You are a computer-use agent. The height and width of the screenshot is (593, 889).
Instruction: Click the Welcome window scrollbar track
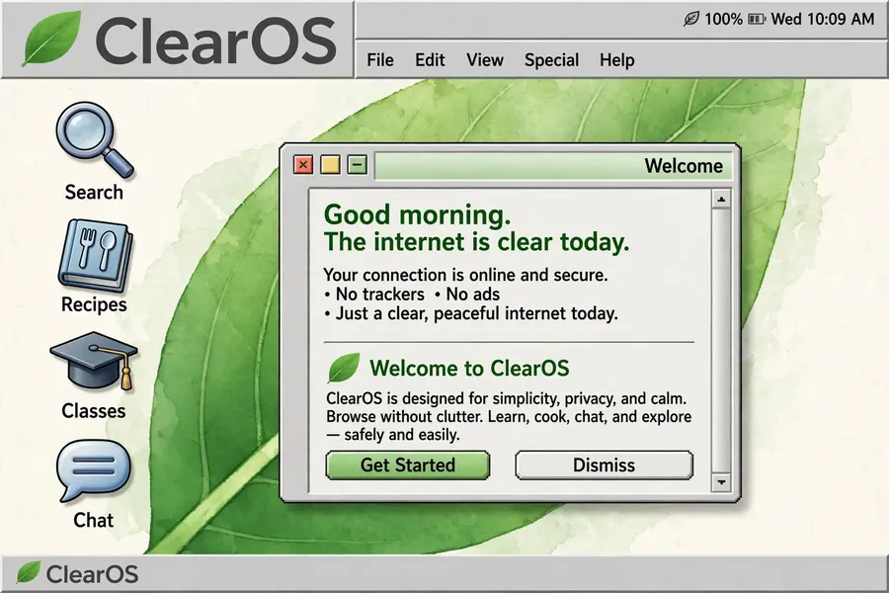pos(721,340)
